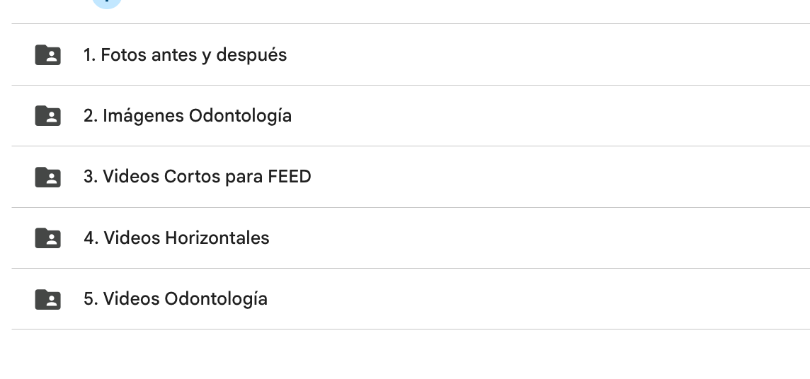Click the folder icon for '4. Videos Horizontales'
This screenshot has width=810, height=379.
tap(47, 238)
